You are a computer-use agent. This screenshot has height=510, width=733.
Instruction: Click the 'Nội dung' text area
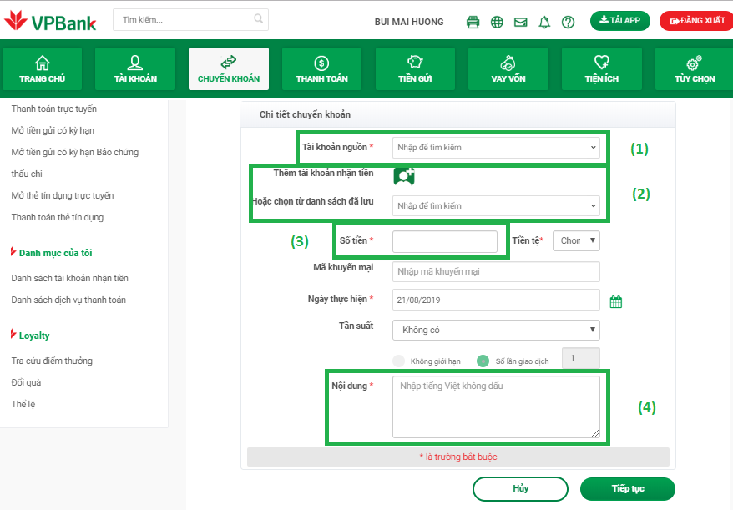click(496, 406)
